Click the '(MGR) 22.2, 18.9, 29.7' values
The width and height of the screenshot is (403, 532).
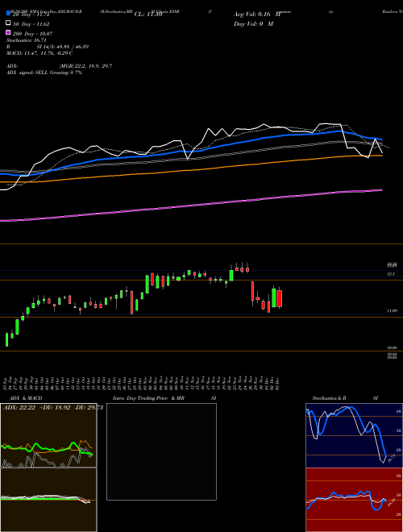[85, 66]
